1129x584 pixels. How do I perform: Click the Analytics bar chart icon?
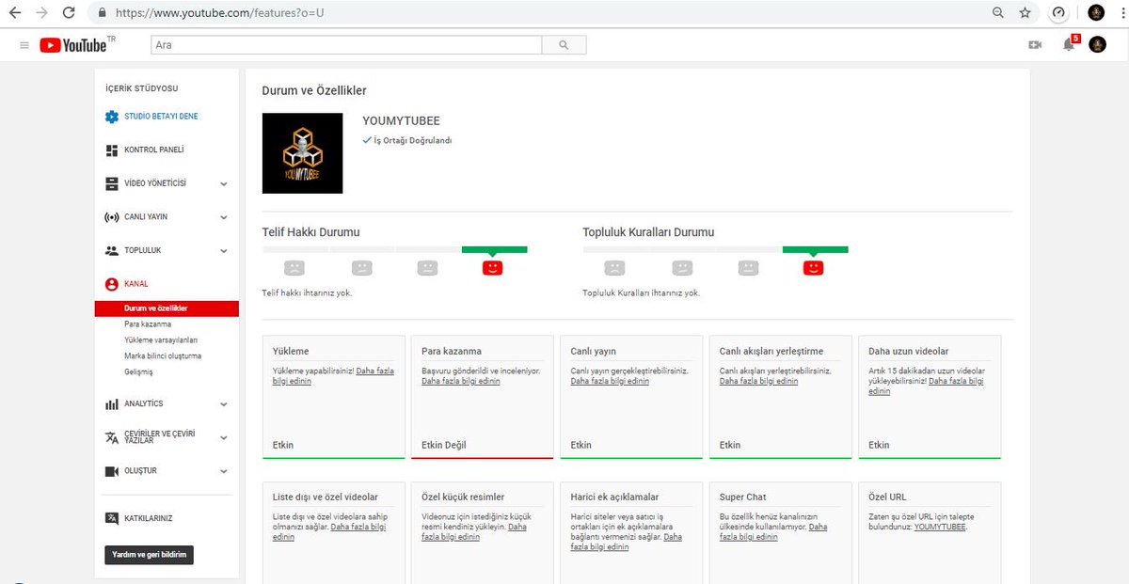(112, 404)
